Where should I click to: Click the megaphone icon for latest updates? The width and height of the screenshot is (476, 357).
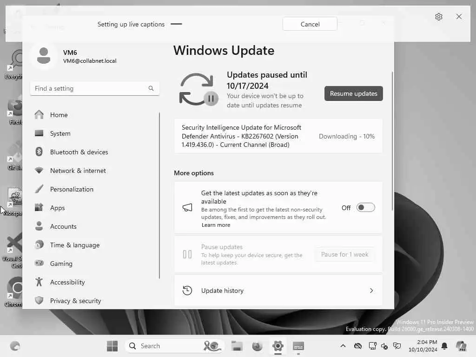[187, 208]
